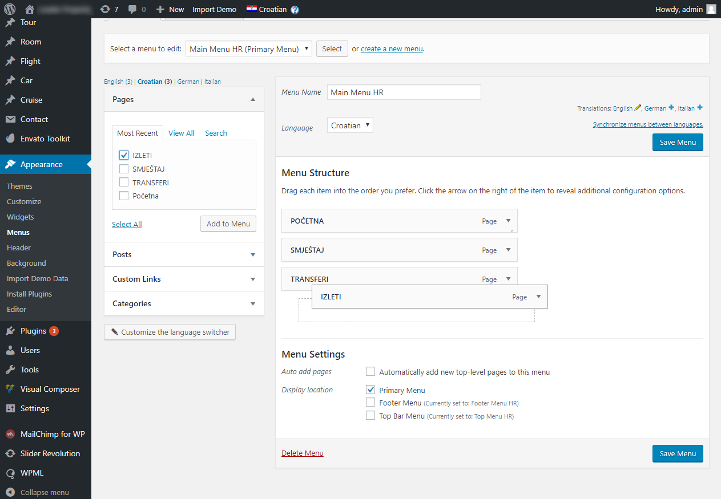Click plus icon next to Italian translation
721x499 pixels.
click(x=700, y=108)
